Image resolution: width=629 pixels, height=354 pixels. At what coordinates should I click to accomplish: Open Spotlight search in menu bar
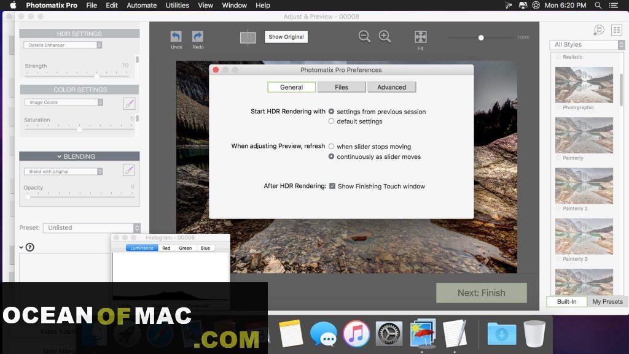tap(598, 5)
